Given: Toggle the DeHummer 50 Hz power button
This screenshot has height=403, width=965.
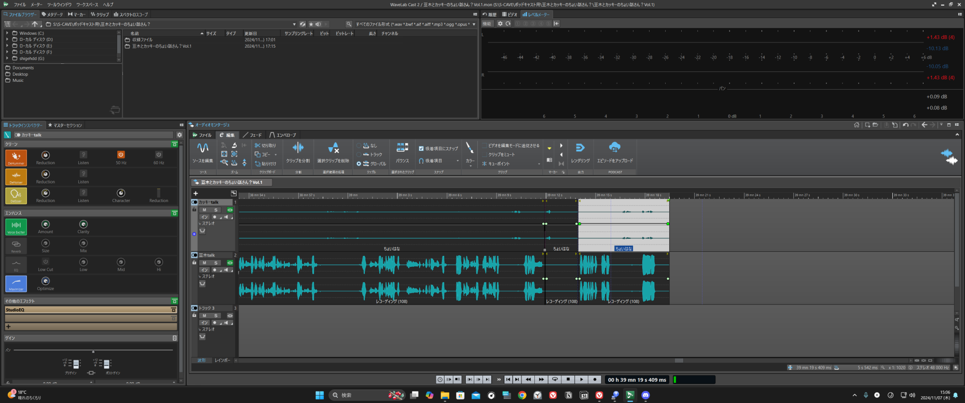Looking at the screenshot, I should 121,154.
